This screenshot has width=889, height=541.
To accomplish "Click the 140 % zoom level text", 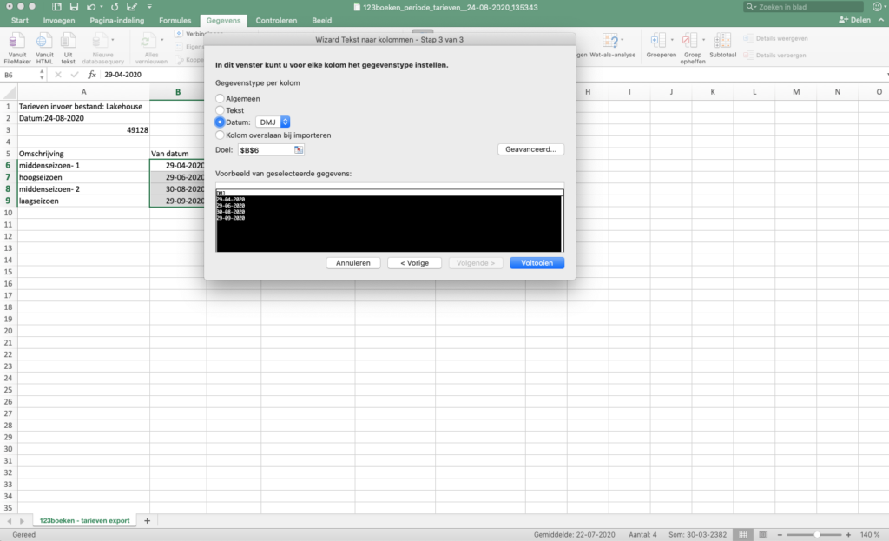I will pyautogui.click(x=870, y=534).
